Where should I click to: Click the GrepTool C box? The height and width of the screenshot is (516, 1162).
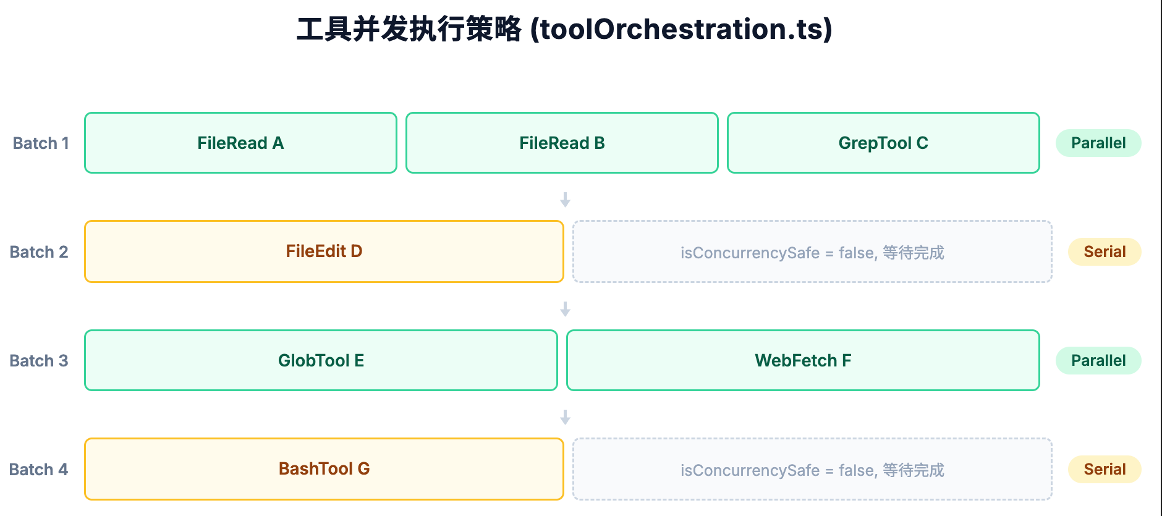(883, 143)
